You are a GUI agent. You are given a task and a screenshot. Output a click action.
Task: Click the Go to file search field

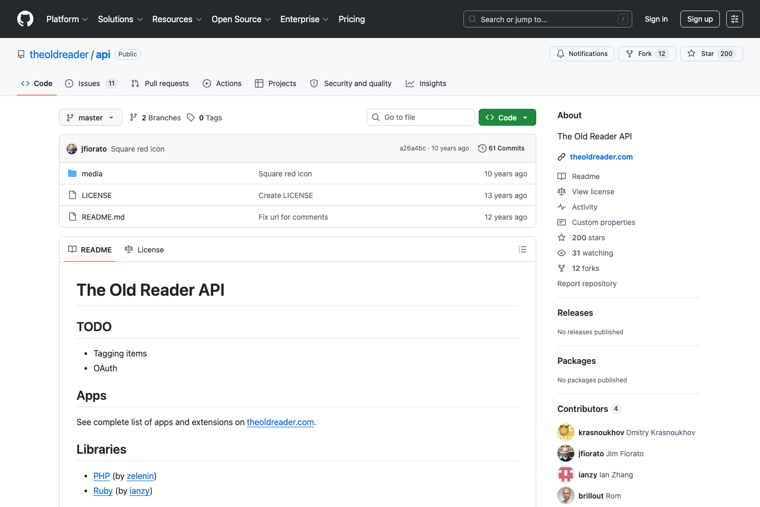(420, 117)
